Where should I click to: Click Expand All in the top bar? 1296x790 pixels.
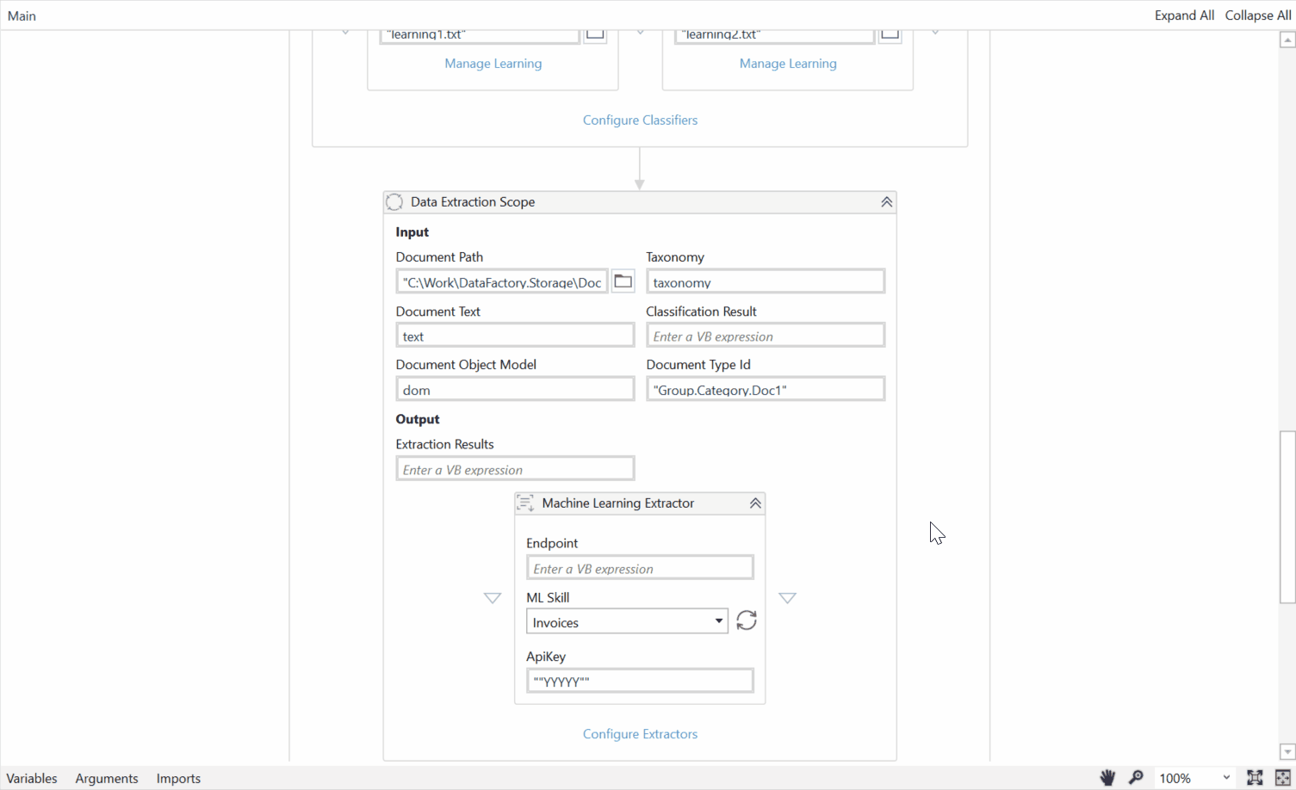point(1184,15)
